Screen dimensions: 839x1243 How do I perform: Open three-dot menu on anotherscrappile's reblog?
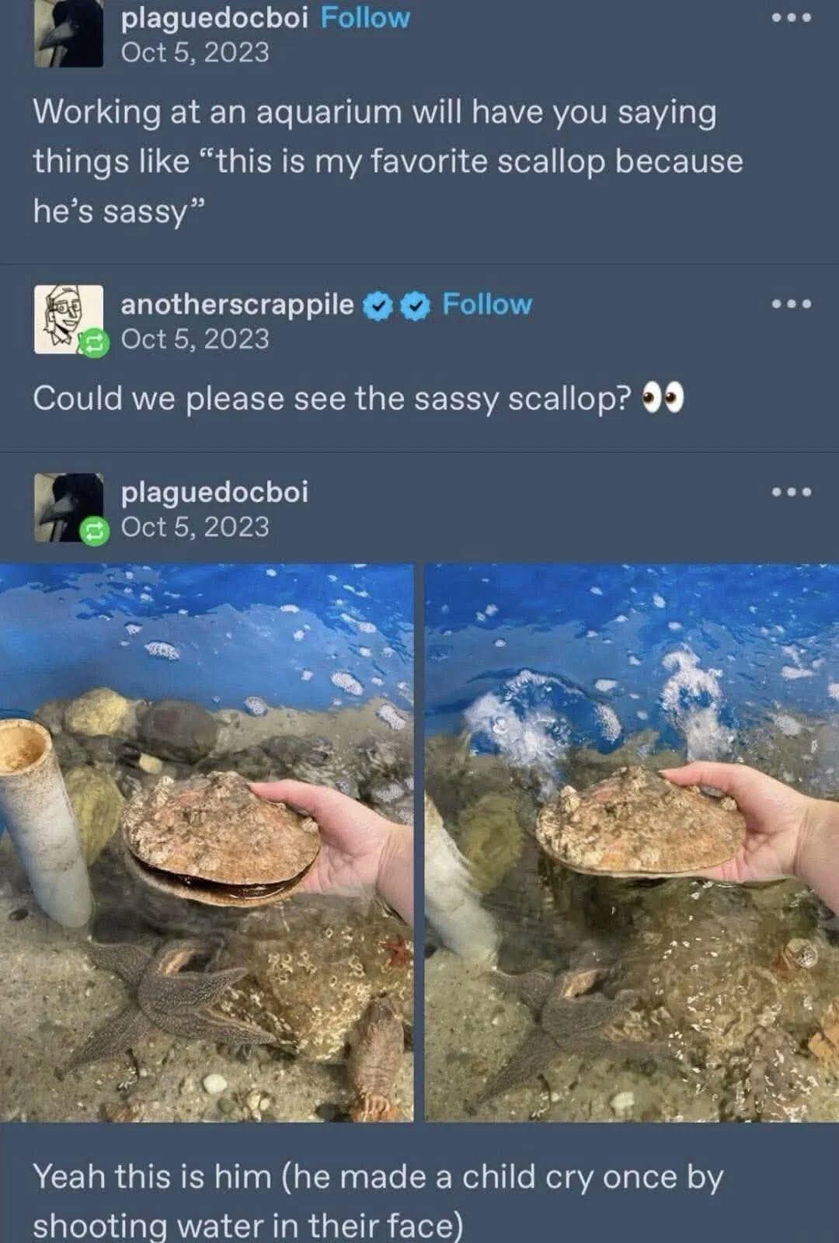[x=792, y=304]
